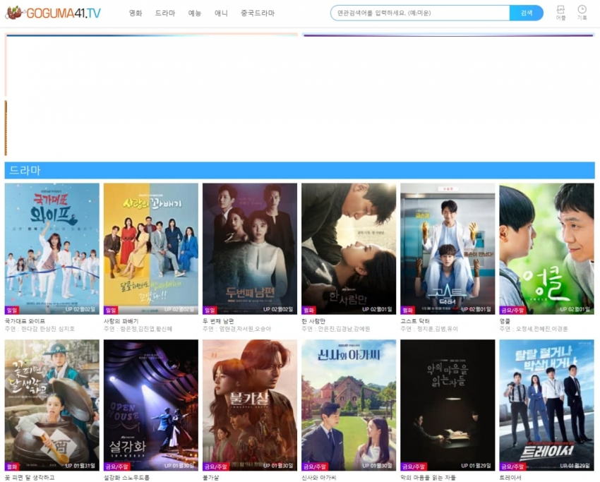The image size is (600, 482).
Task: Click the 금요/주말 badge on 설강화 poster
Action: [116, 466]
